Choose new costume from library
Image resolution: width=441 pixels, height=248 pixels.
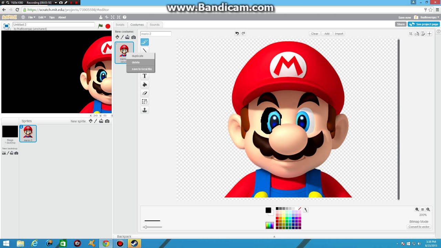117,37
